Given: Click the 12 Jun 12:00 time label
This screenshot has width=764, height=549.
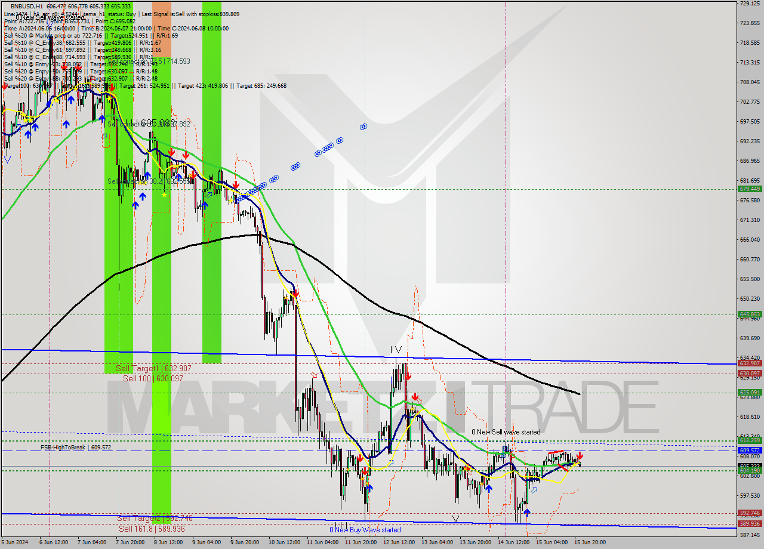Looking at the screenshot, I should 399,542.
